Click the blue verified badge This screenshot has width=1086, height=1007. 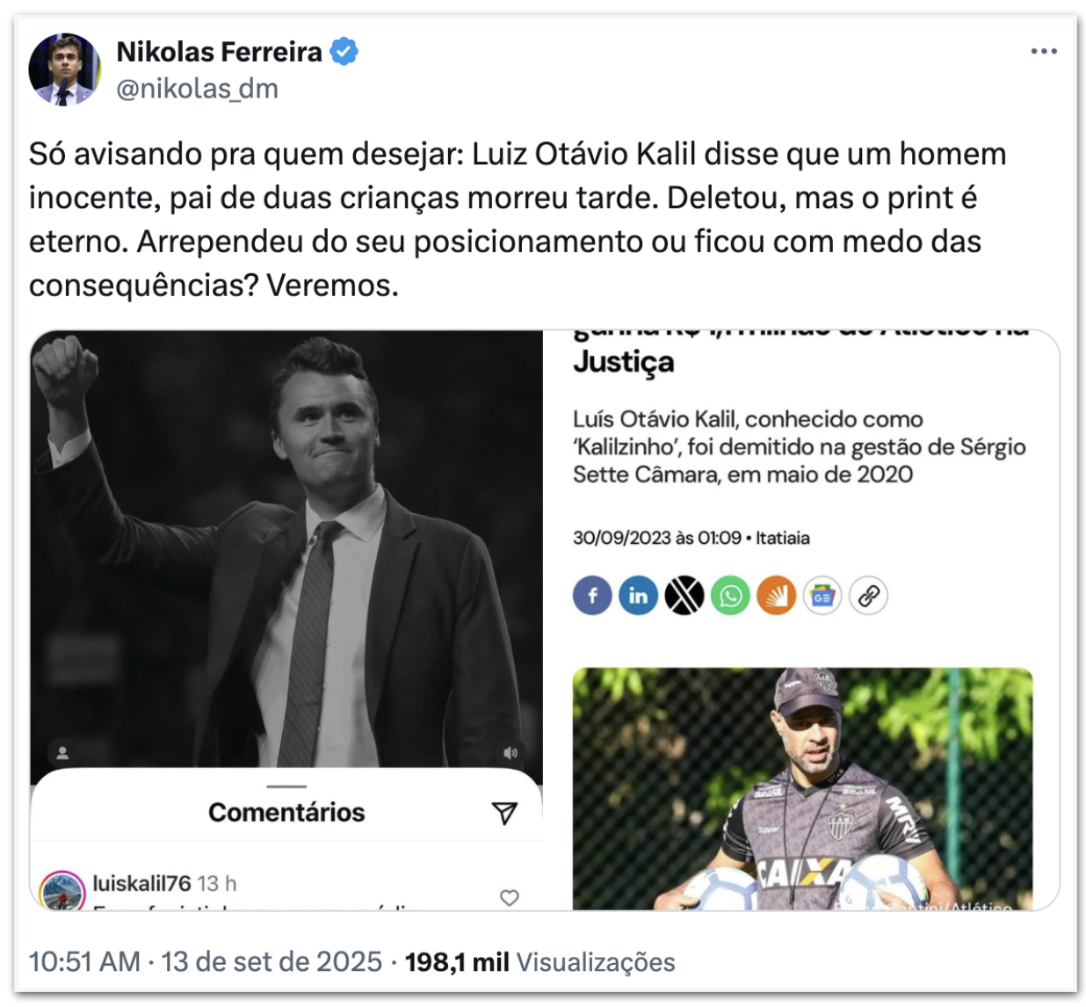[x=344, y=52]
